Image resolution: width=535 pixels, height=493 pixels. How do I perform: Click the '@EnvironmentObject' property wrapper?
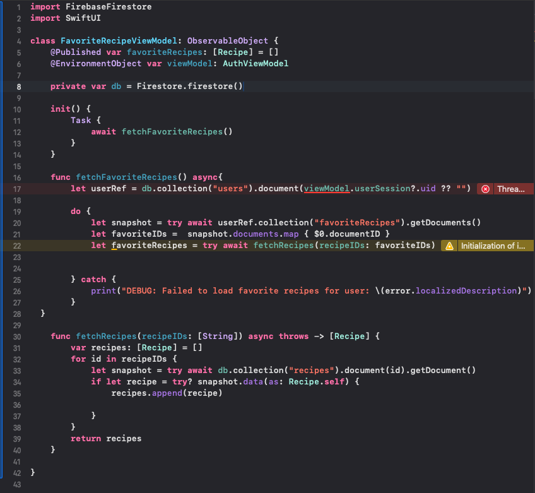96,64
